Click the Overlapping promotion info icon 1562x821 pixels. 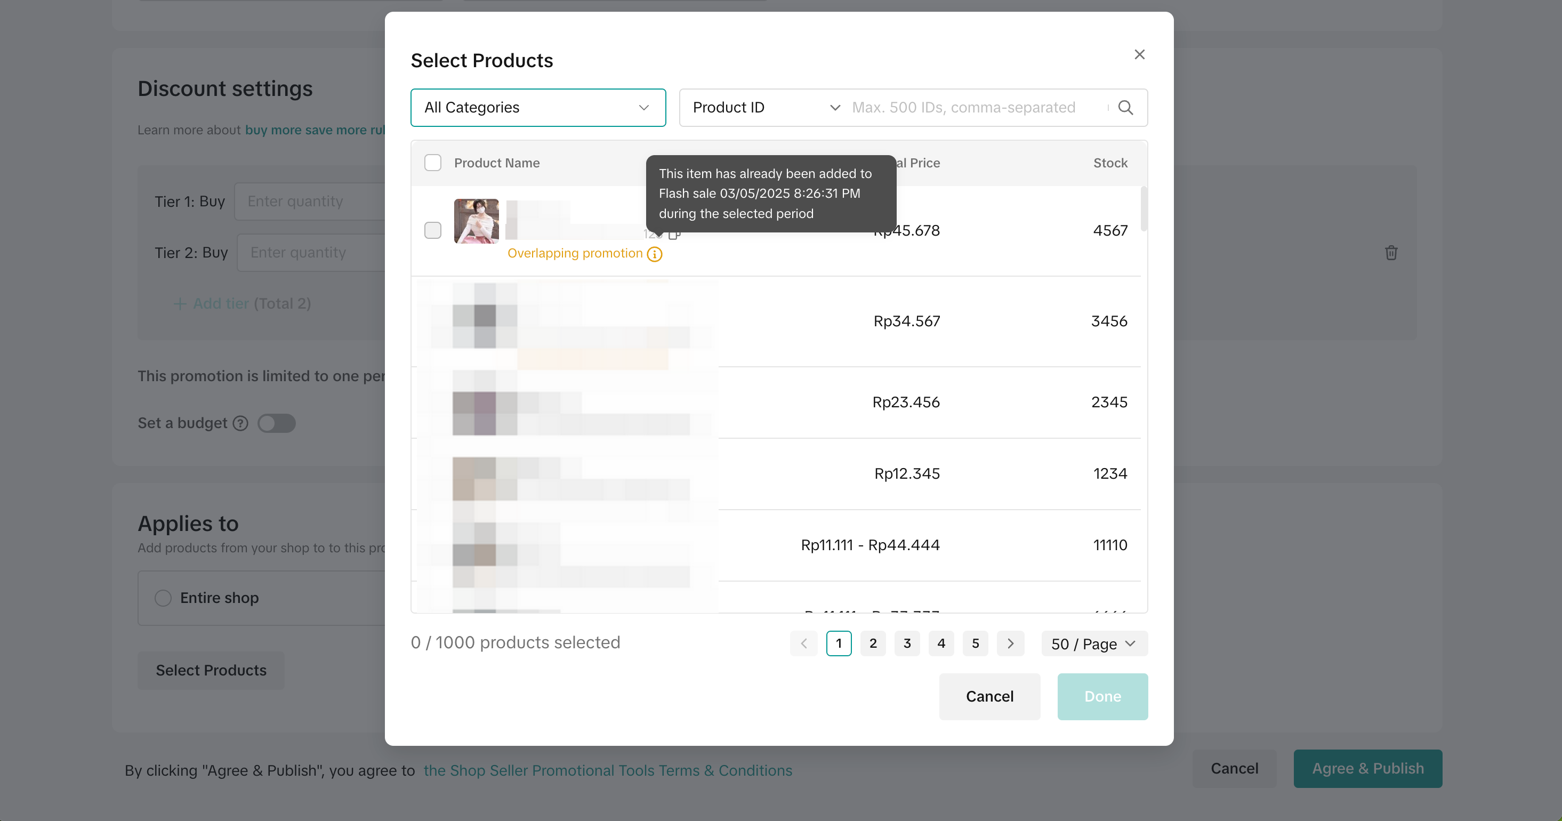654,254
